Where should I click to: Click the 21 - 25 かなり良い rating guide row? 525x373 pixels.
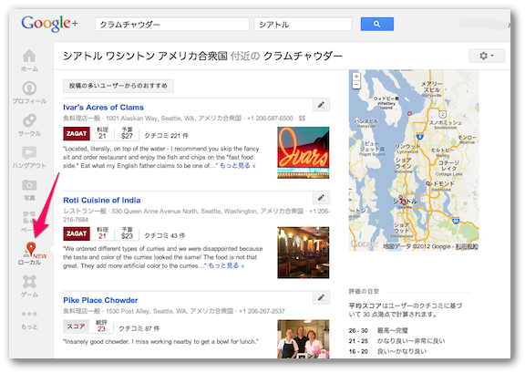point(396,341)
